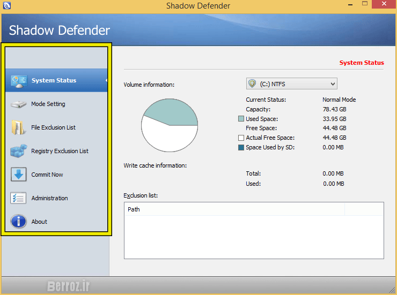The width and height of the screenshot is (397, 295).
Task: Open File Exclusion List page
Action: coord(53,127)
